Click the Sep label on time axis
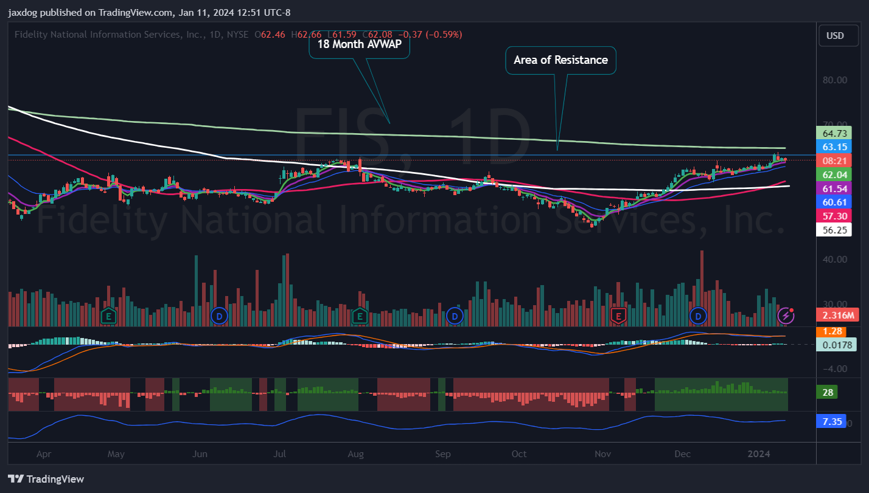This screenshot has height=493, width=869. click(444, 454)
